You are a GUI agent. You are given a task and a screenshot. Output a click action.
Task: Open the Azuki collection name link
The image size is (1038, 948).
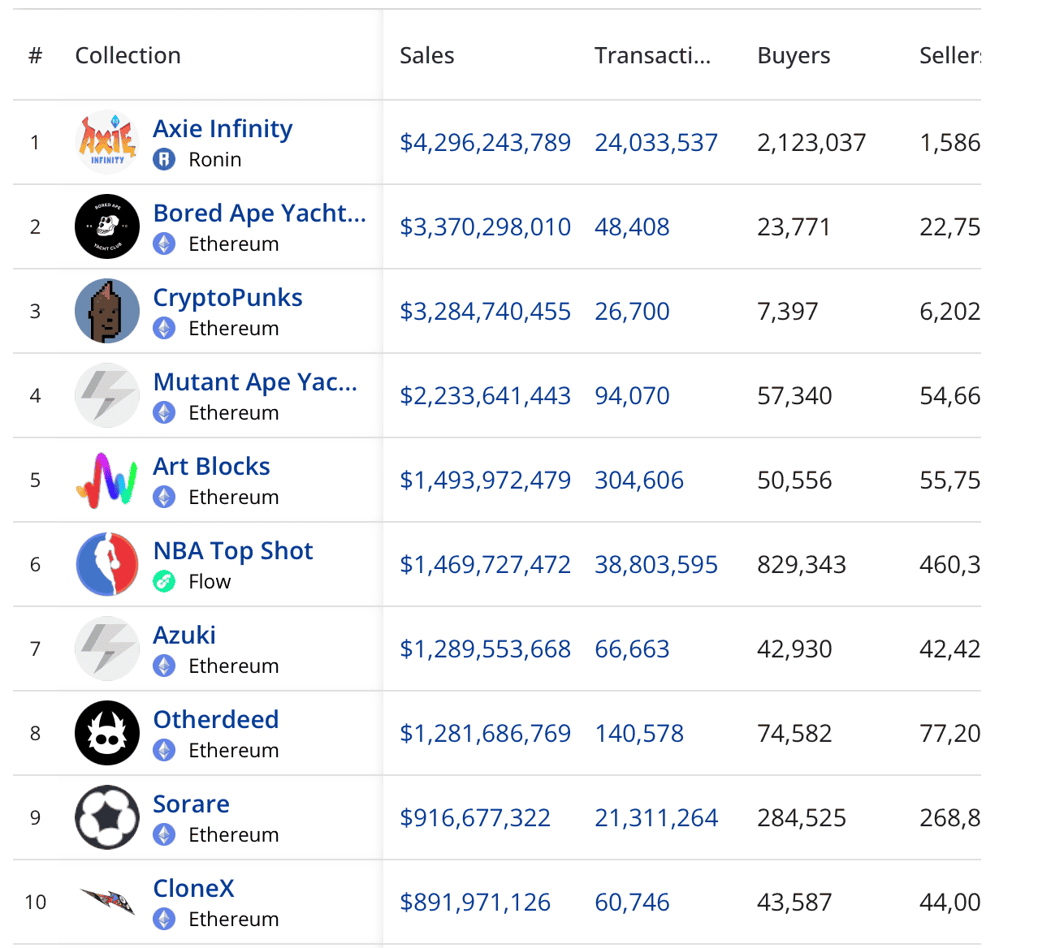coord(184,636)
